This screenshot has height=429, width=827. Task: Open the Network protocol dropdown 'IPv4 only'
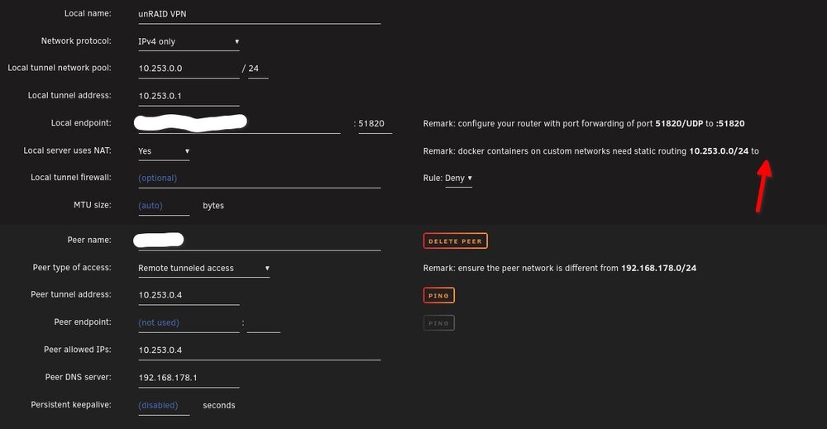[189, 41]
